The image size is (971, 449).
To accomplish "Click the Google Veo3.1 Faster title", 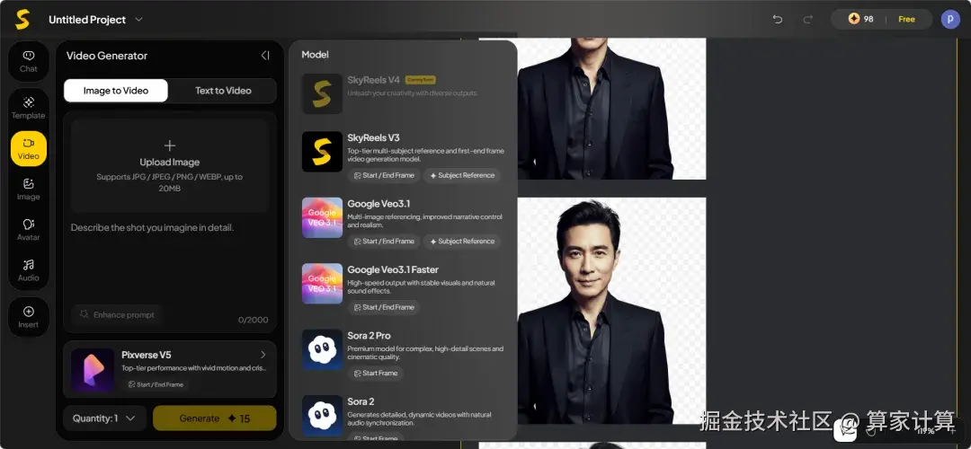I will (393, 269).
